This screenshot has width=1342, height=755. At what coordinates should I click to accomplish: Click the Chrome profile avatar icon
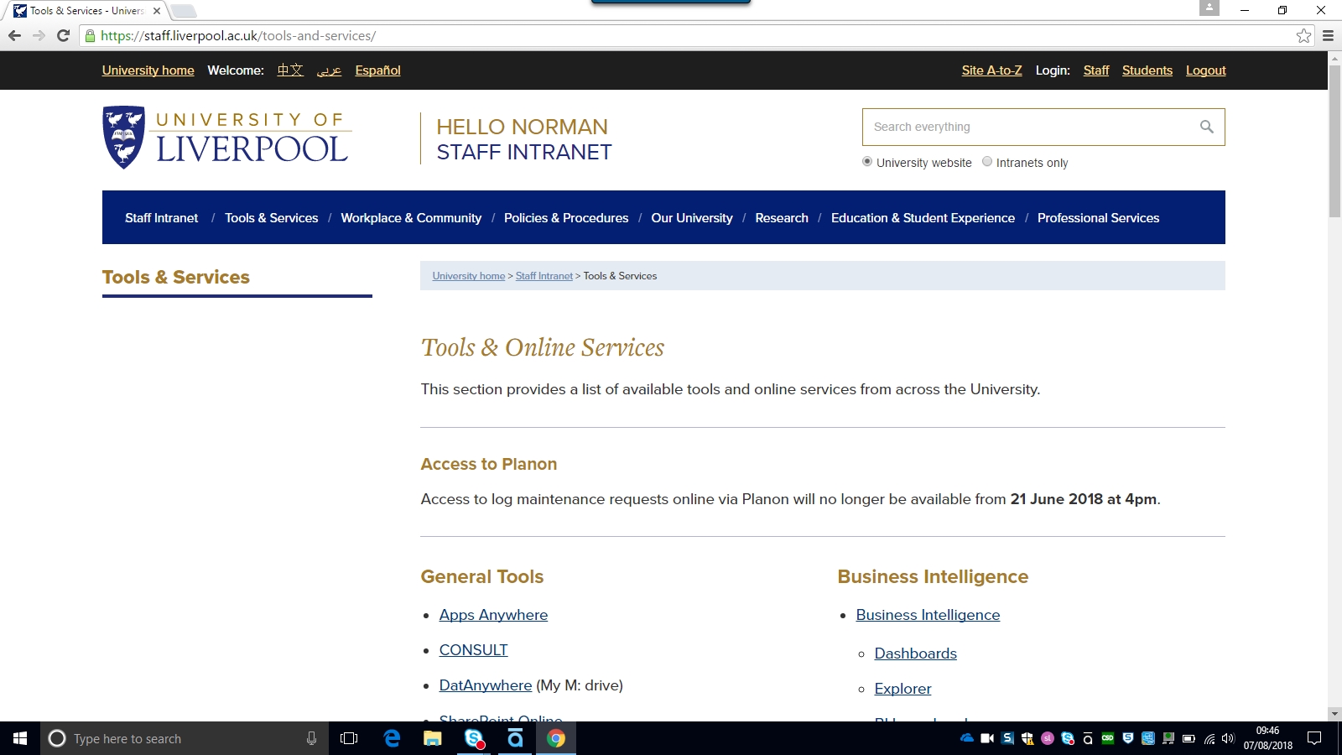tap(1209, 8)
